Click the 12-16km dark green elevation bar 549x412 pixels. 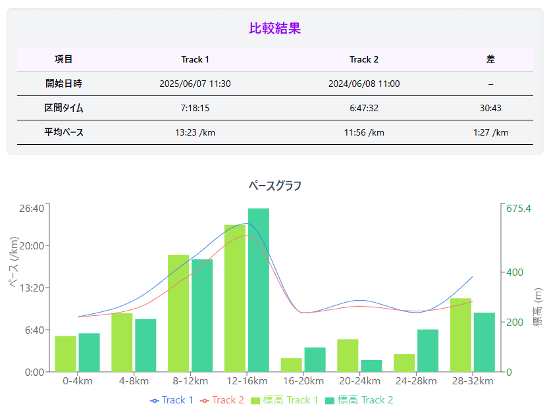tap(259, 290)
